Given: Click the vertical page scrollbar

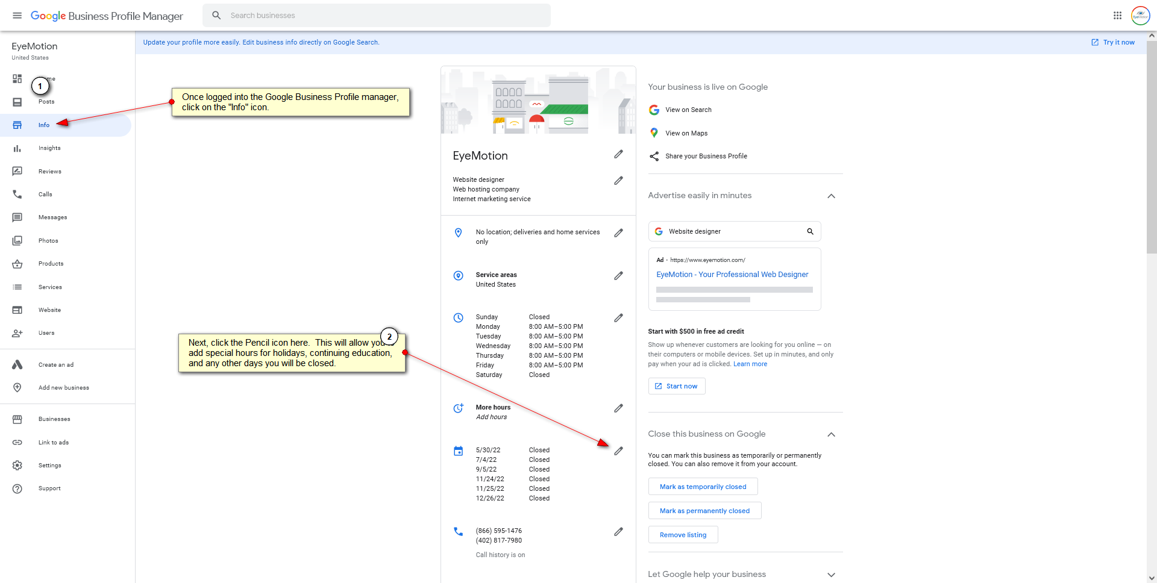Looking at the screenshot, I should [1152, 148].
